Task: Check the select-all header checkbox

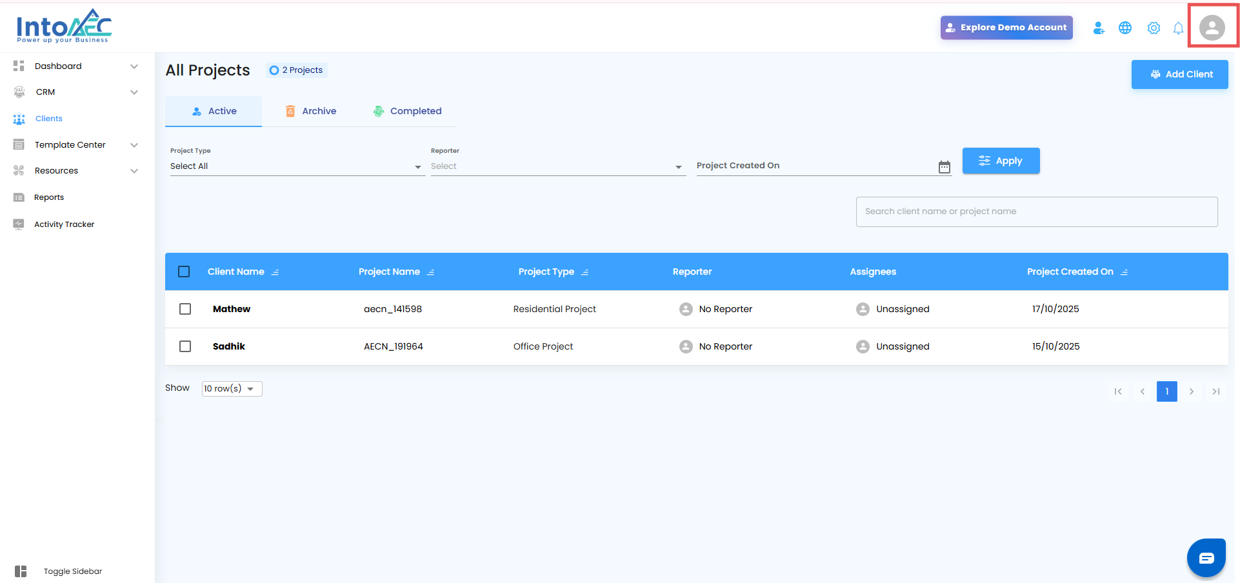Action: (184, 272)
